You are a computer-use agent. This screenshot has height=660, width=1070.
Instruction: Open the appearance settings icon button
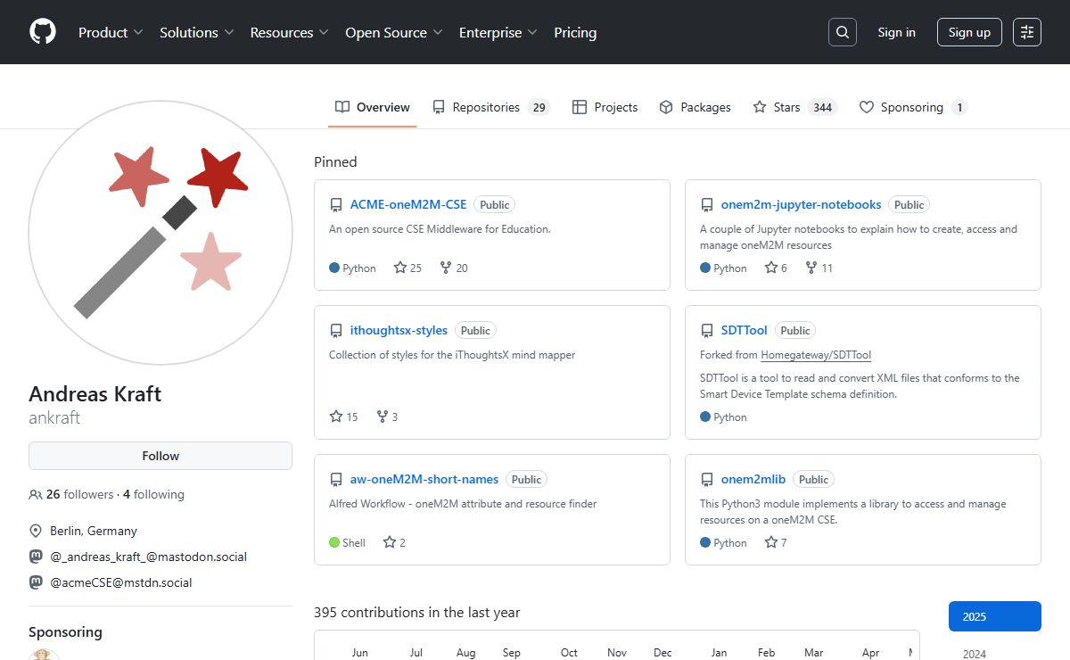[x=1027, y=32]
